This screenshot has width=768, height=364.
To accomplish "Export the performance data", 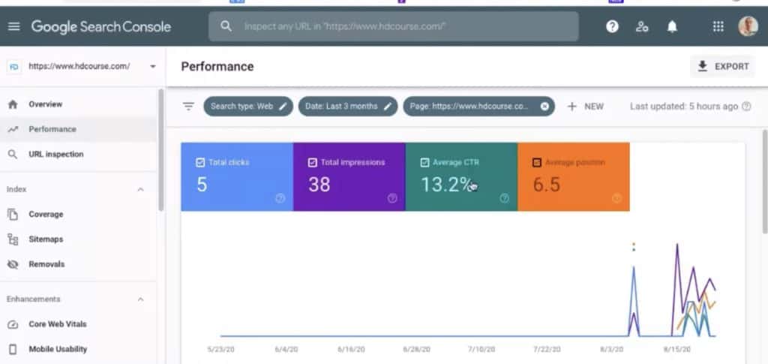I will click(x=723, y=66).
